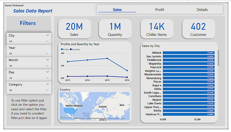Image resolution: width=231 pixels, height=132 pixels.
Task: Collapse the Month filter header chevron
Action: [x=47, y=60]
